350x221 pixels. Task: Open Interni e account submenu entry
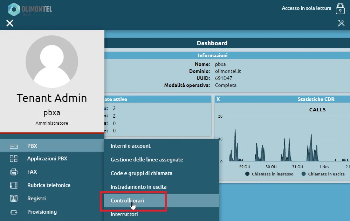(x=131, y=146)
